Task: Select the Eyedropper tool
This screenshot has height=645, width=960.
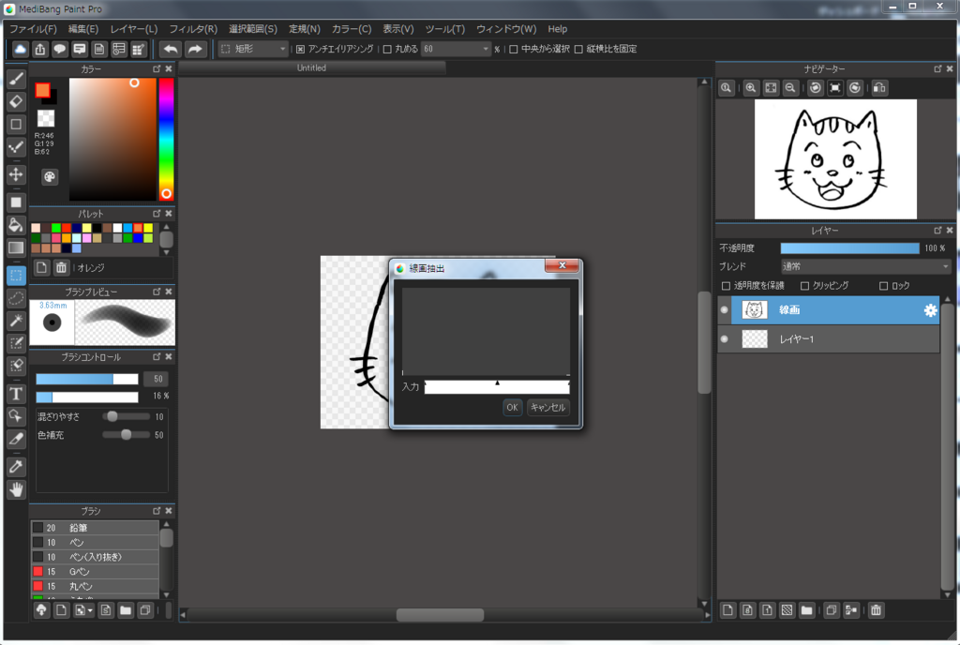Action: pos(16,467)
